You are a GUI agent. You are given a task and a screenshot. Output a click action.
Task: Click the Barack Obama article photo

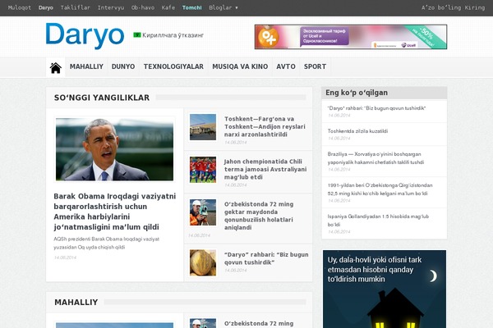[x=114, y=149]
